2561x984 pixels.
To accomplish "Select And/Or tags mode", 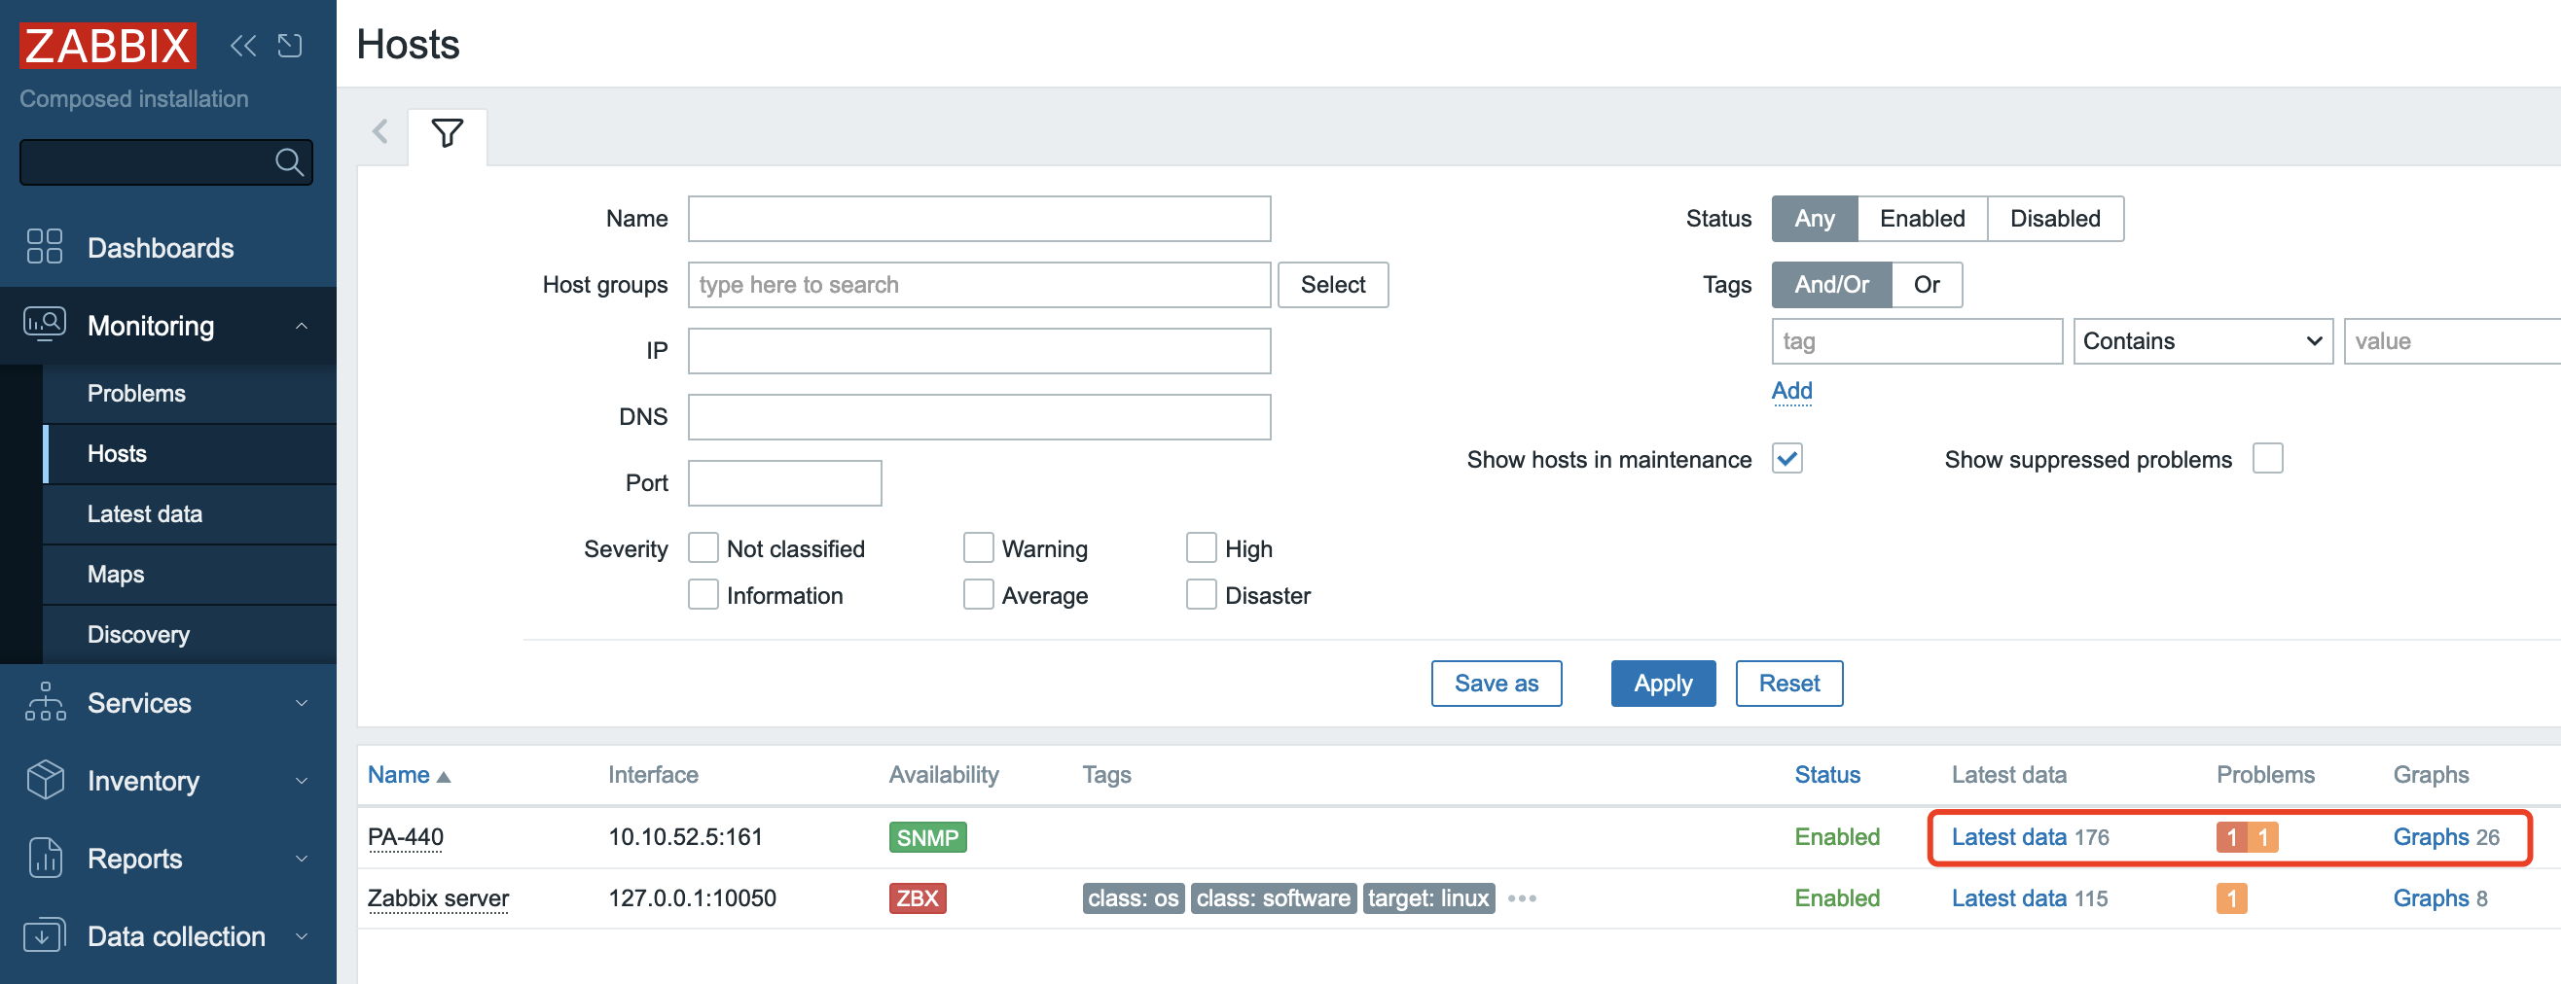I will click(1831, 285).
